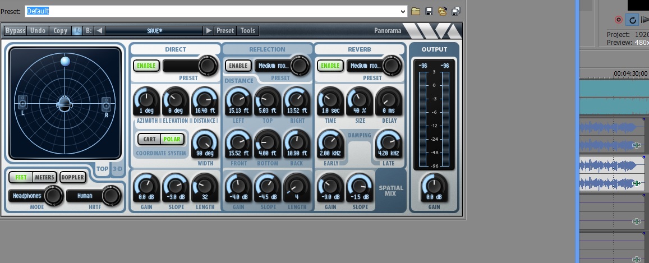Click the Reverb preset knob
The width and height of the screenshot is (649, 263).
point(392,66)
